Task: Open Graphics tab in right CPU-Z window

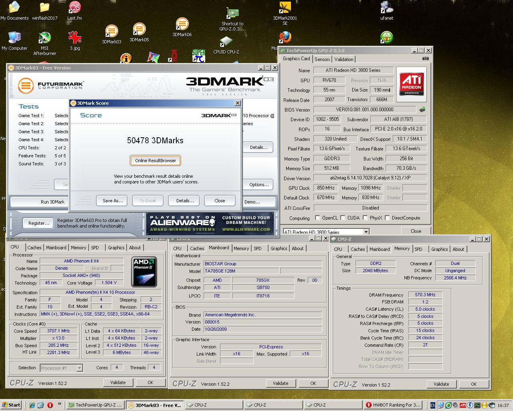Action: point(440,249)
